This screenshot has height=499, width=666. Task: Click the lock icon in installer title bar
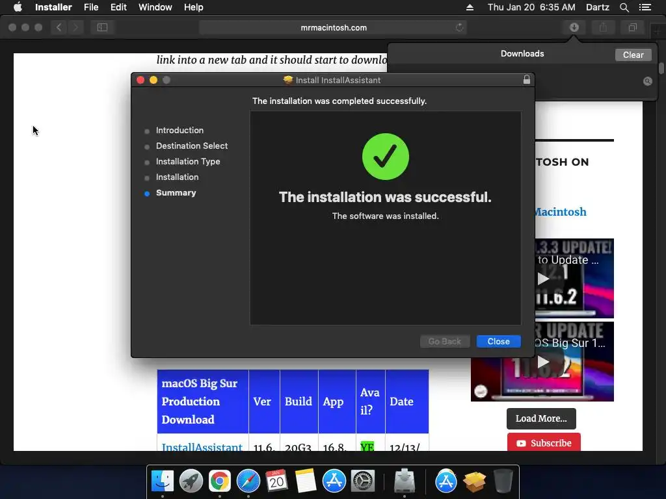[x=527, y=80]
